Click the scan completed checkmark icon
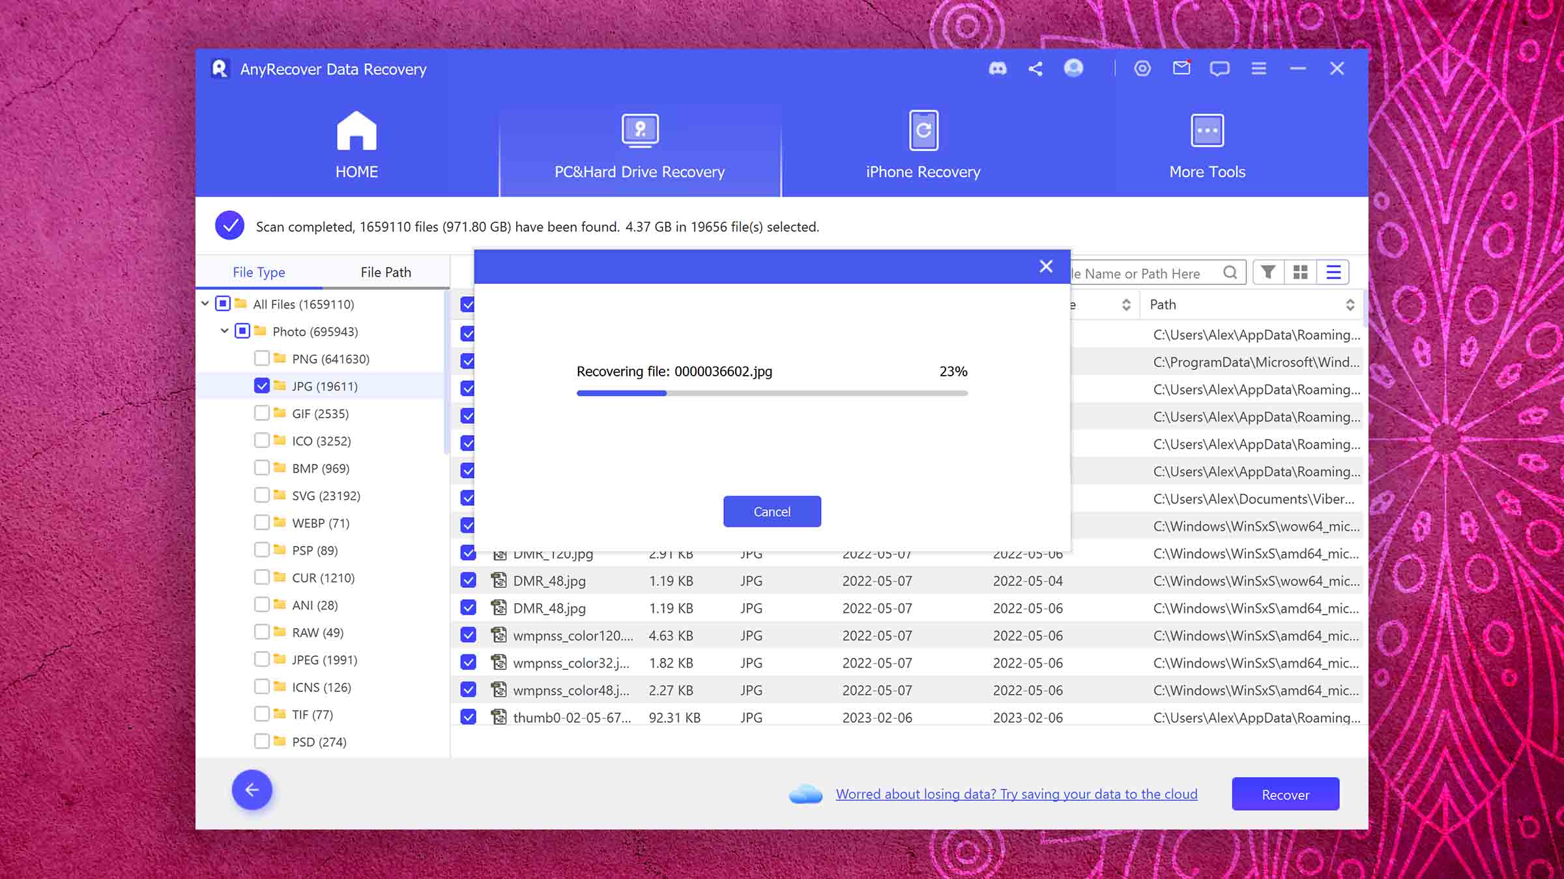Viewport: 1564px width, 879px height. click(x=229, y=225)
